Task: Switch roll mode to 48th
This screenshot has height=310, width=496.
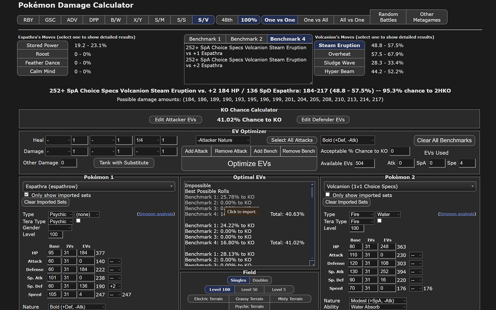Action: [227, 20]
